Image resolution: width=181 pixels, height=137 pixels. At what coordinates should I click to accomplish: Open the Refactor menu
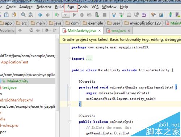[x=44, y=7]
